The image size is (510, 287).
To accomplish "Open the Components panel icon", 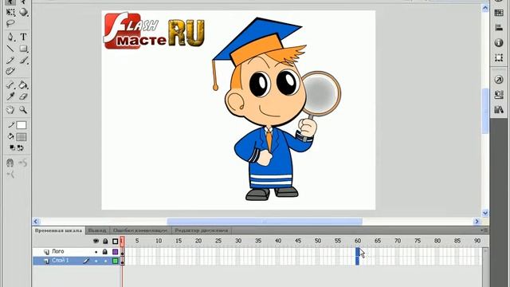I will (x=499, y=95).
